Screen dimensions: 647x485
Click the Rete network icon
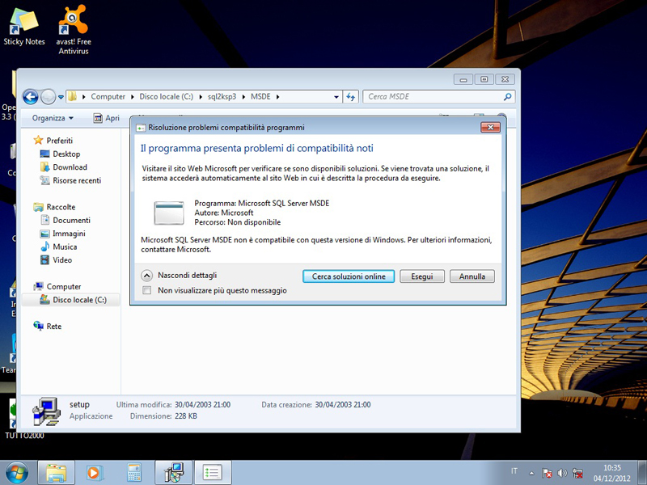tap(38, 326)
